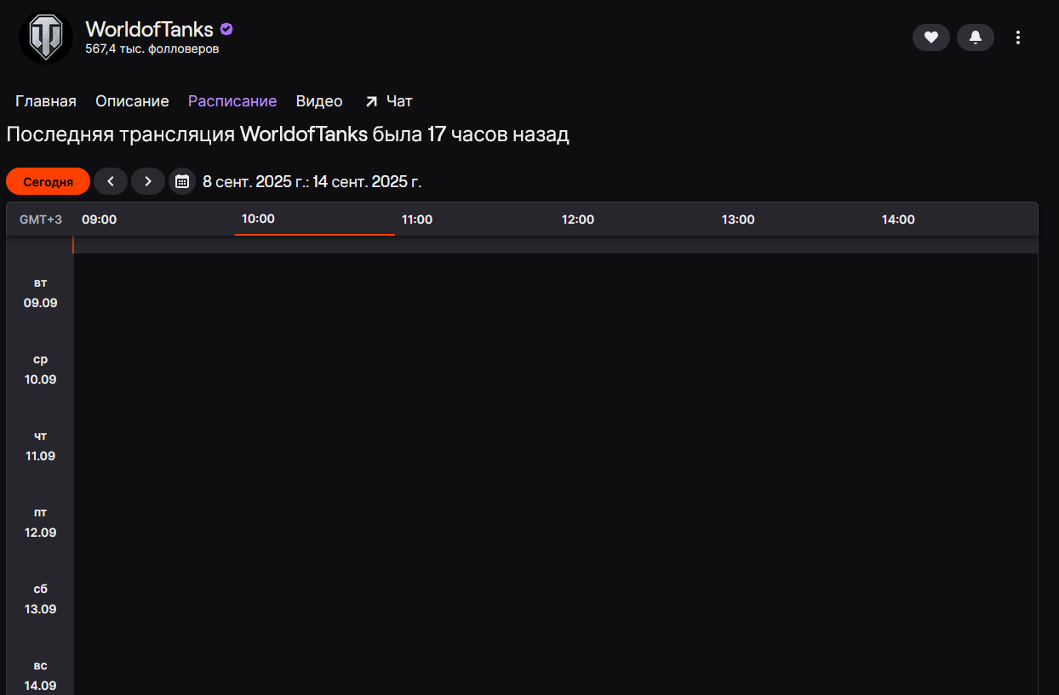Click the WorldofTanks channel name
The image size is (1059, 695).
(149, 29)
